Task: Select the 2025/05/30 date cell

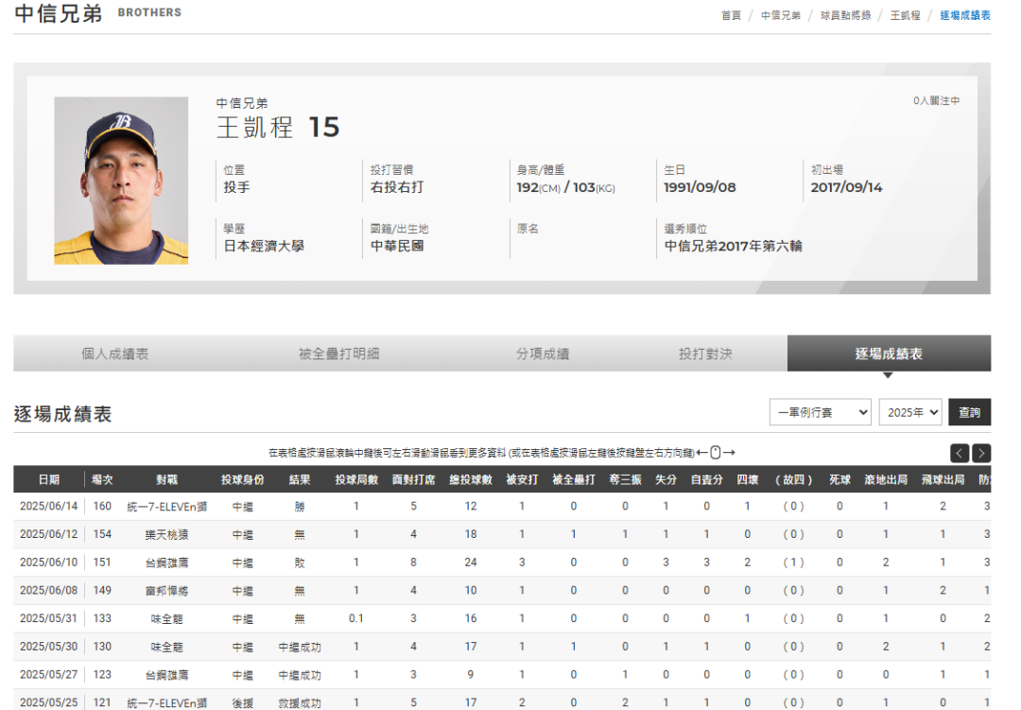Action: [49, 646]
